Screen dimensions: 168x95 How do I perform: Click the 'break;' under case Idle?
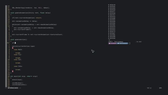[x=18, y=70]
